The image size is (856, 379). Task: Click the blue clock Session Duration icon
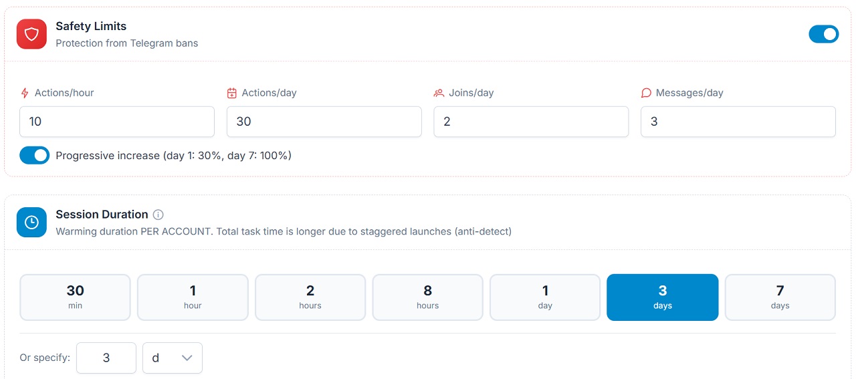[x=31, y=223]
